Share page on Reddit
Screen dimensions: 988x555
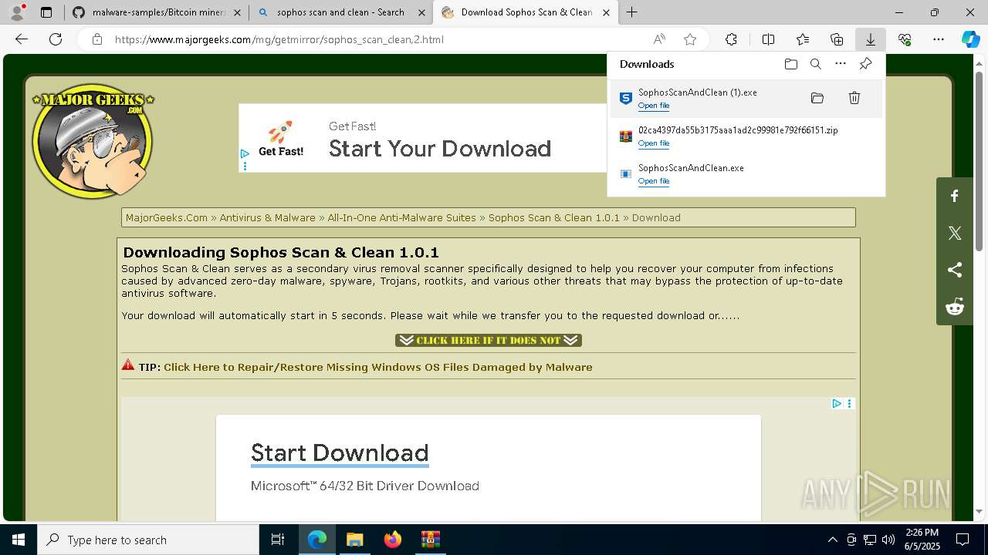(x=955, y=307)
